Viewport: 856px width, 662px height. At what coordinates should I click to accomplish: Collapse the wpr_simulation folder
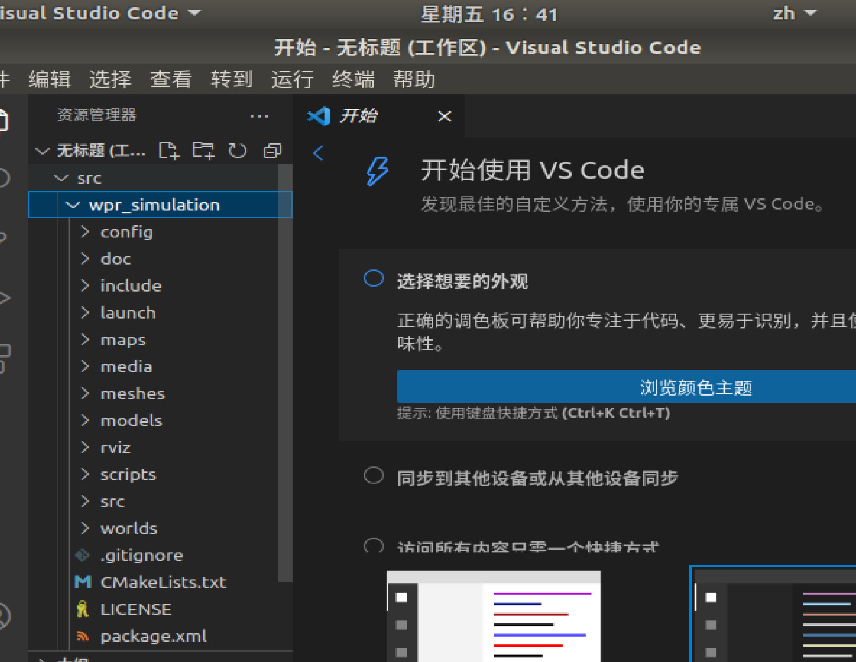point(73,205)
